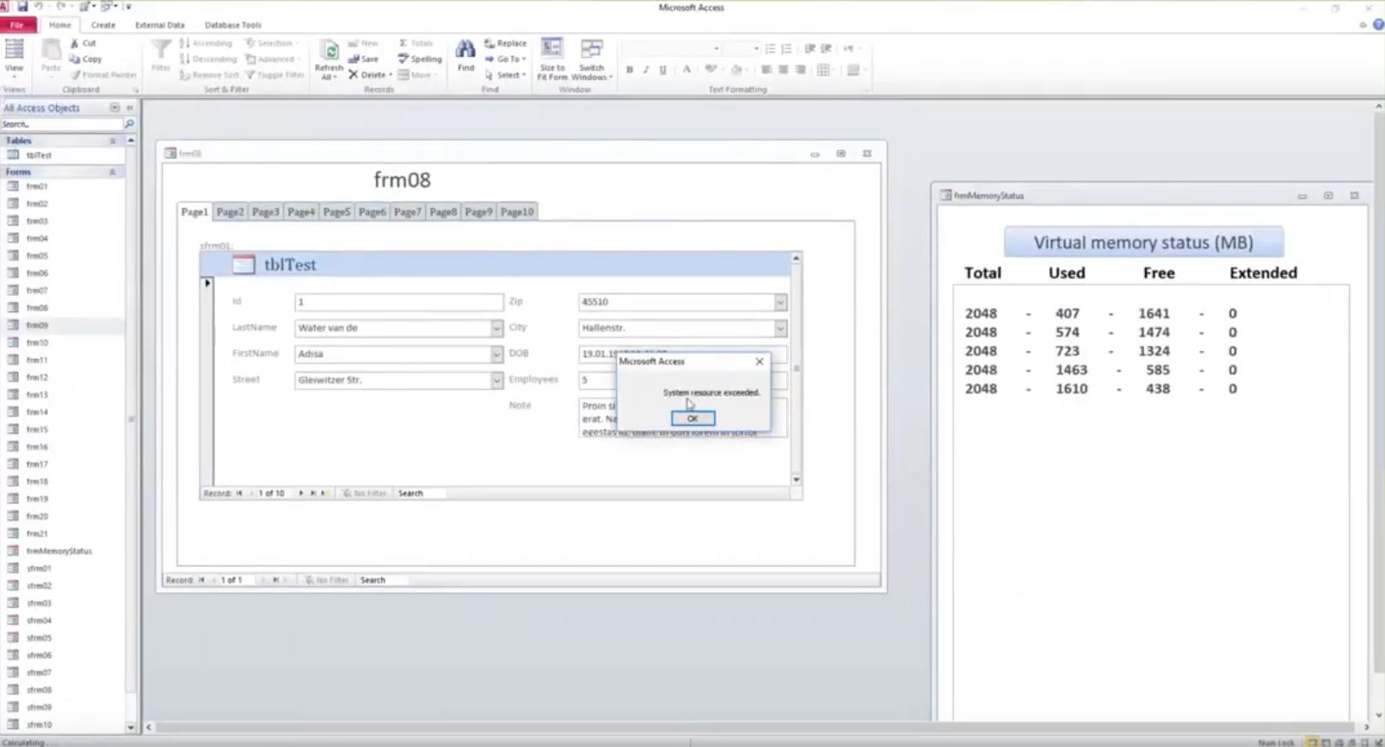
Task: Click the Id input field
Action: (x=398, y=302)
